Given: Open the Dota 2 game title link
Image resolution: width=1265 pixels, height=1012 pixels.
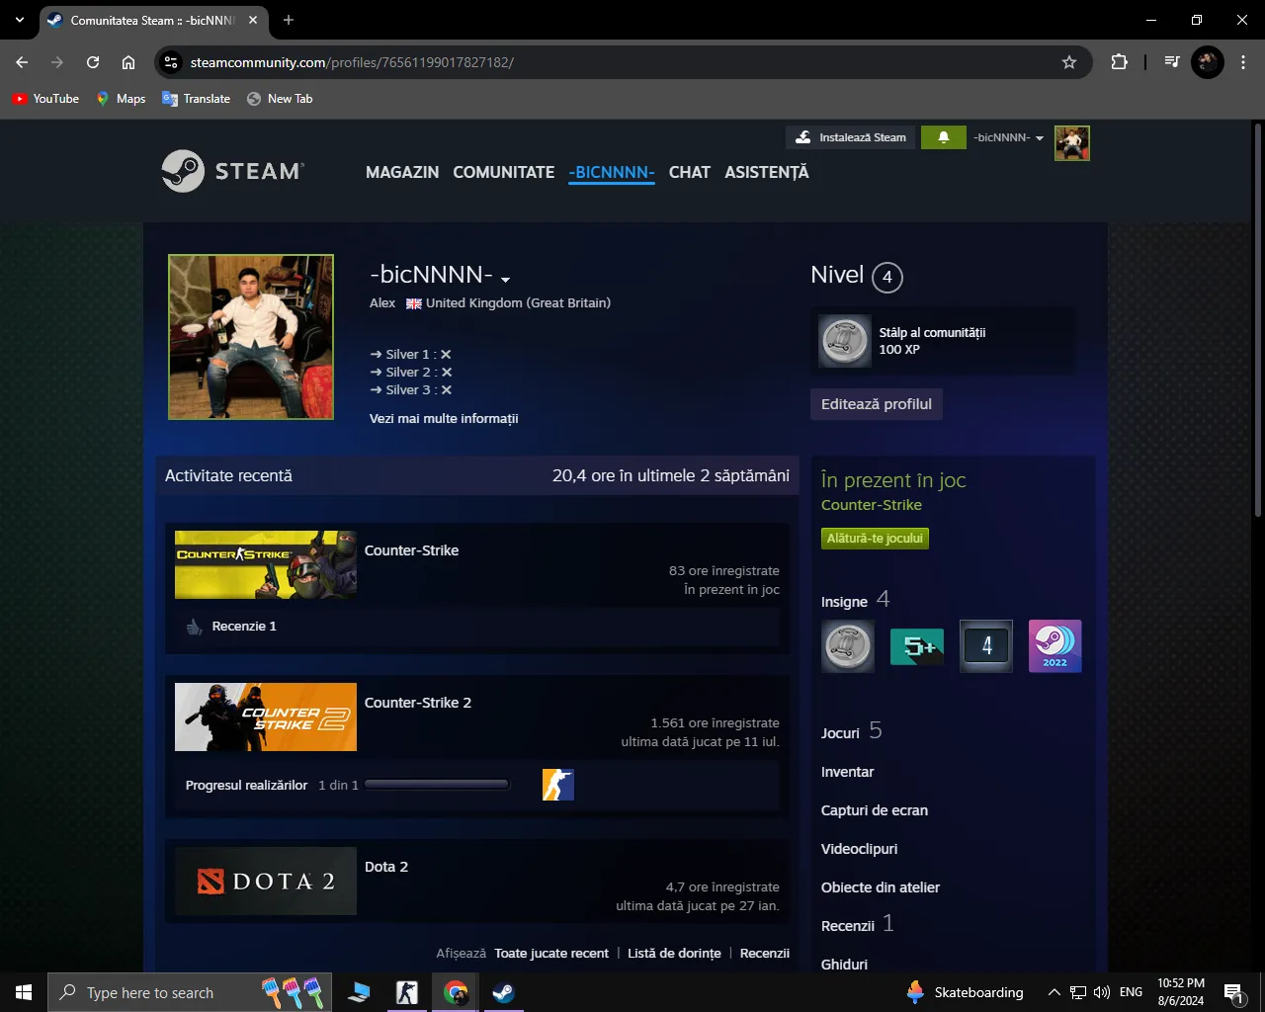Looking at the screenshot, I should pyautogui.click(x=386, y=867).
